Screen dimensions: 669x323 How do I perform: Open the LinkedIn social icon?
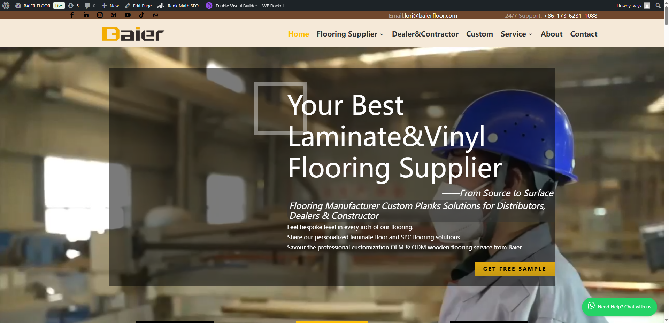tap(86, 15)
